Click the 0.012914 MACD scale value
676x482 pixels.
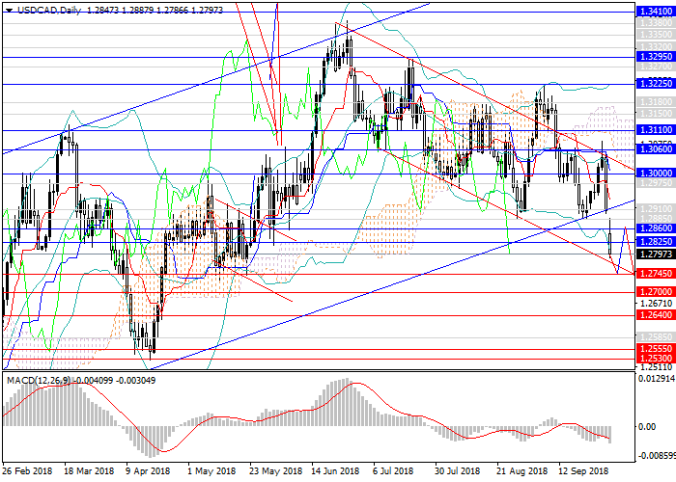point(656,379)
